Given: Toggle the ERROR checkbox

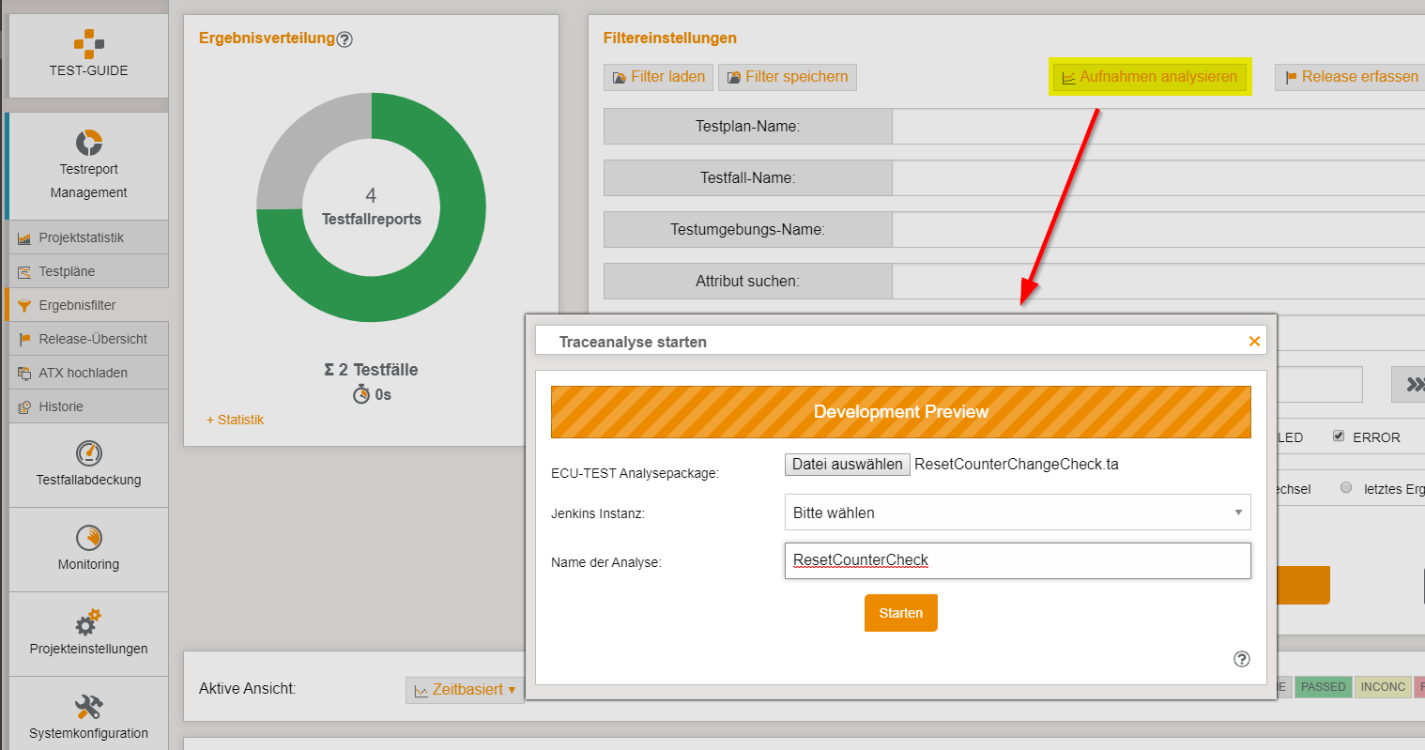Looking at the screenshot, I should 1339,436.
